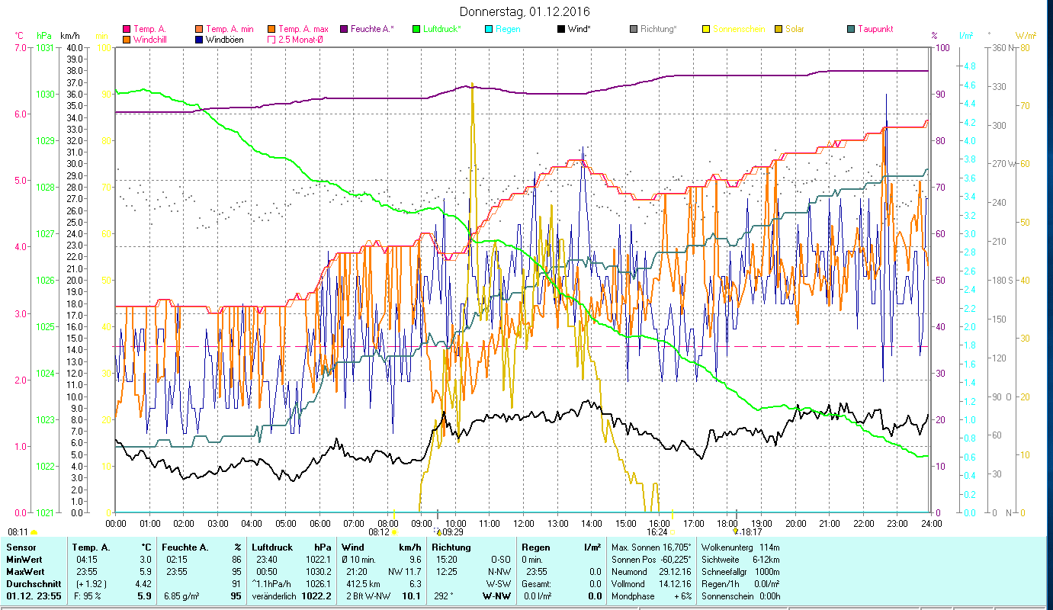Screen dimensions: 1053x610
Task: Click the moonrise marker at 09:29
Action: pos(438,531)
